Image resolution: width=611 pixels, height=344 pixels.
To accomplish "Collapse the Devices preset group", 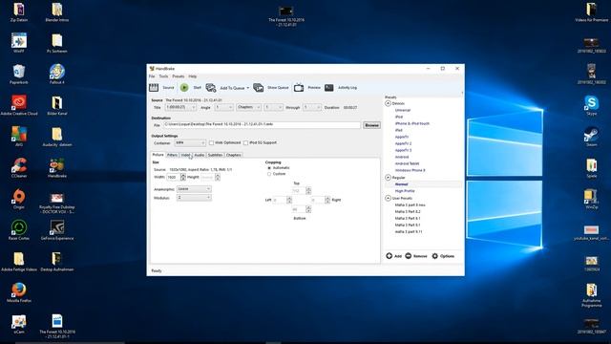I will [389, 103].
